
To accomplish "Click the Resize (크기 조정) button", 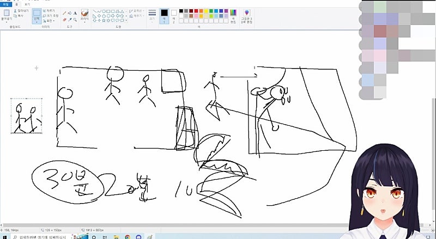I will tap(51, 16).
